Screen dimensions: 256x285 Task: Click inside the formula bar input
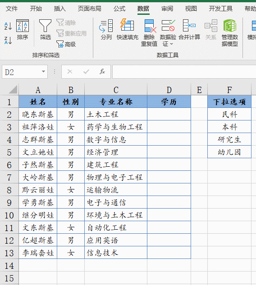pyautogui.click(x=184, y=71)
